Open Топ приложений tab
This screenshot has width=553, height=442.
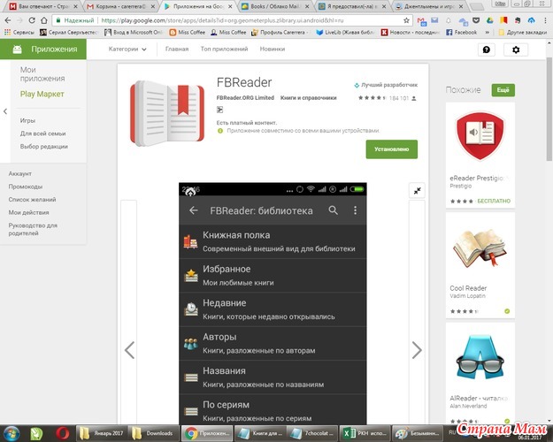click(x=224, y=49)
